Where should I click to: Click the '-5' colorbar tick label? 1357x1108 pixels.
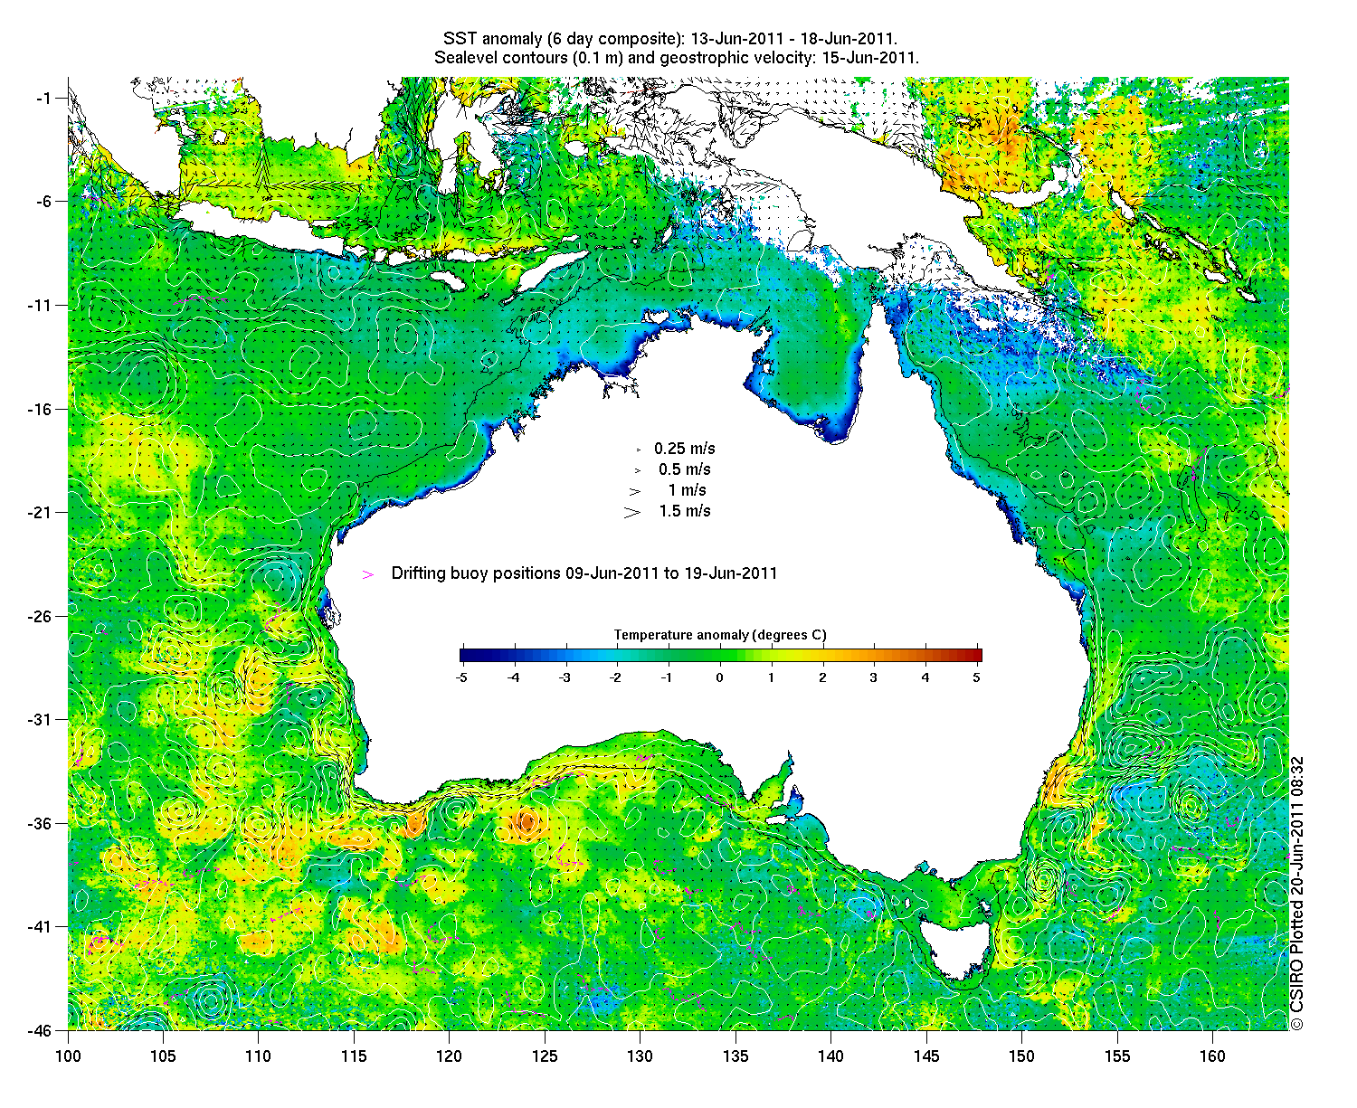pos(461,677)
